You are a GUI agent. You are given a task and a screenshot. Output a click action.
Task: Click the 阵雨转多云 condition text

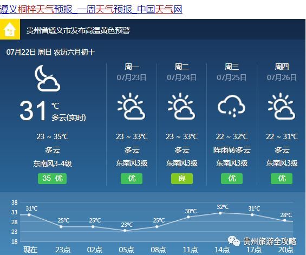[x=232, y=150]
